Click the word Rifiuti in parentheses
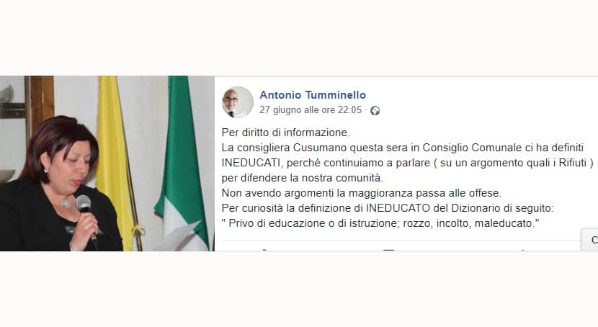 pos(573,163)
